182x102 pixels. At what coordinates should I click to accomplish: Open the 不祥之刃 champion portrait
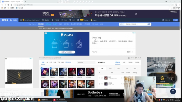tap(72, 72)
